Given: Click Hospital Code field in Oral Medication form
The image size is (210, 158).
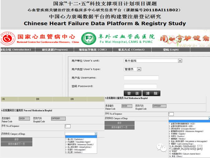Looking at the screenshot, I should [159, 106].
